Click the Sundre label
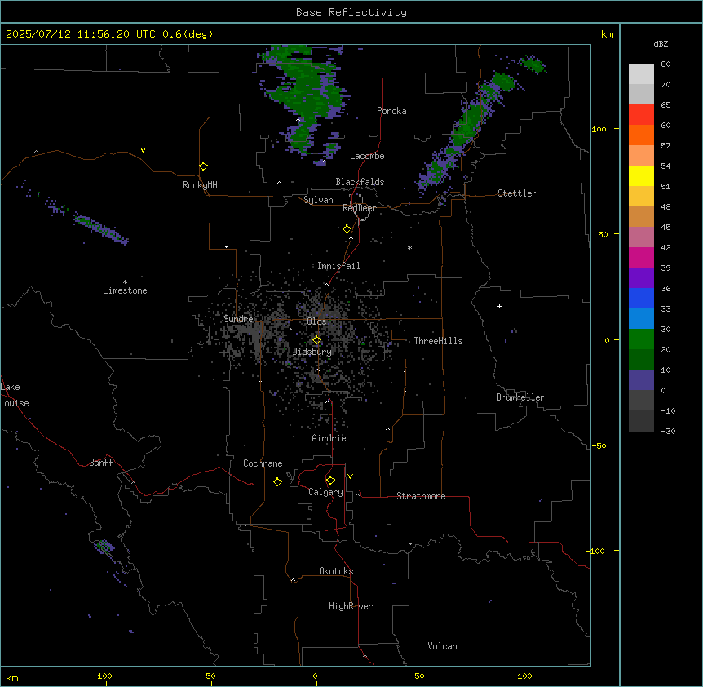Viewport: 703px width, 687px height. click(238, 319)
